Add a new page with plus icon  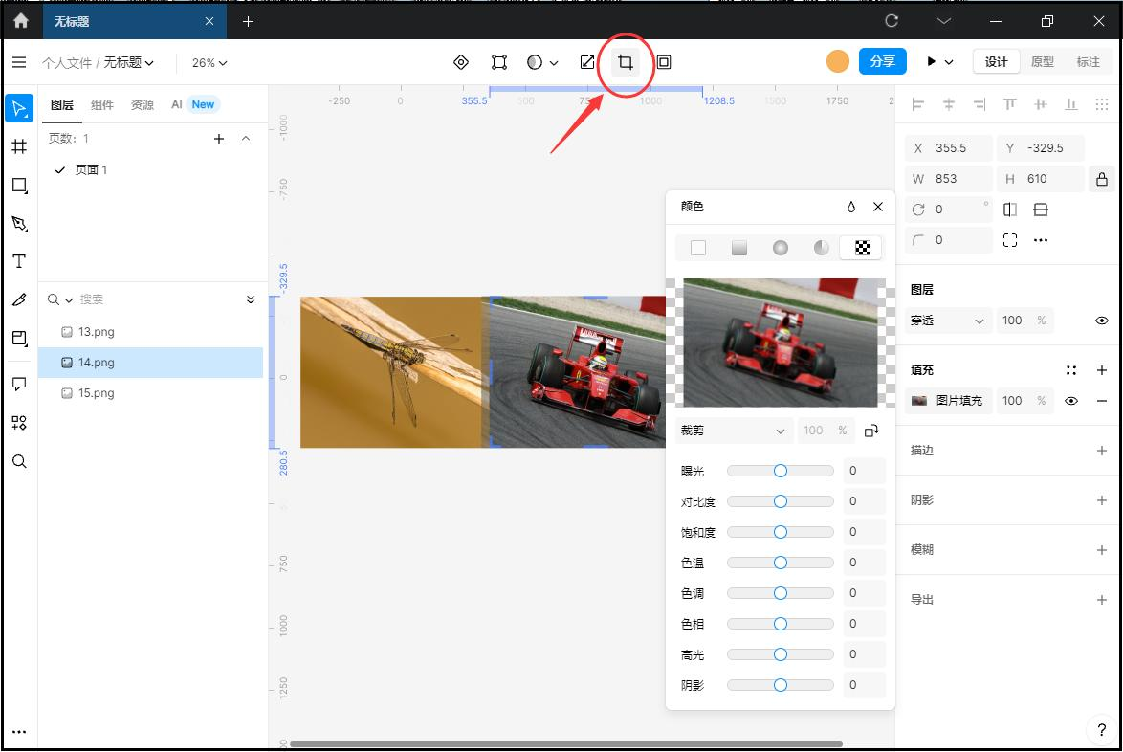219,139
